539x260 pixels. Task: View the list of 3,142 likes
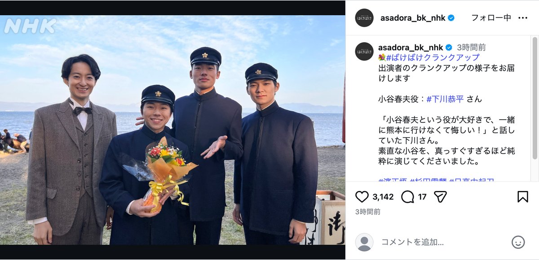[383, 197]
